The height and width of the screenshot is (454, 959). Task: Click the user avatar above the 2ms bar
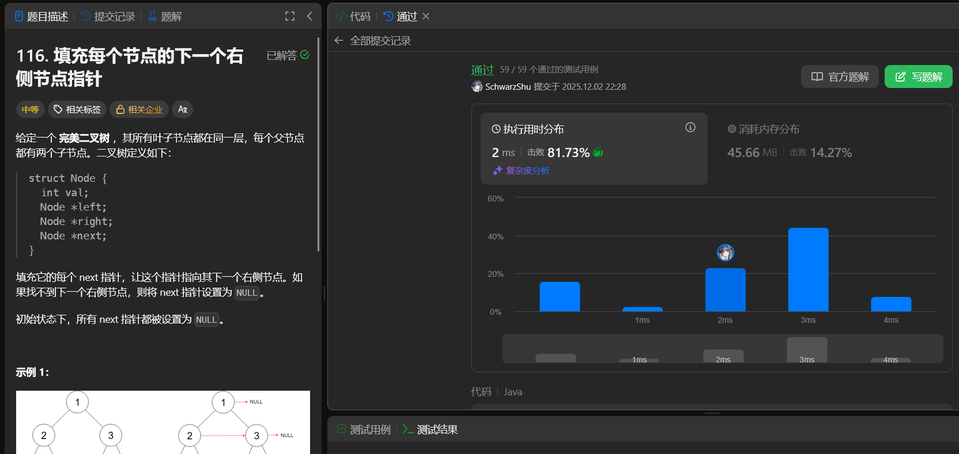click(x=725, y=252)
